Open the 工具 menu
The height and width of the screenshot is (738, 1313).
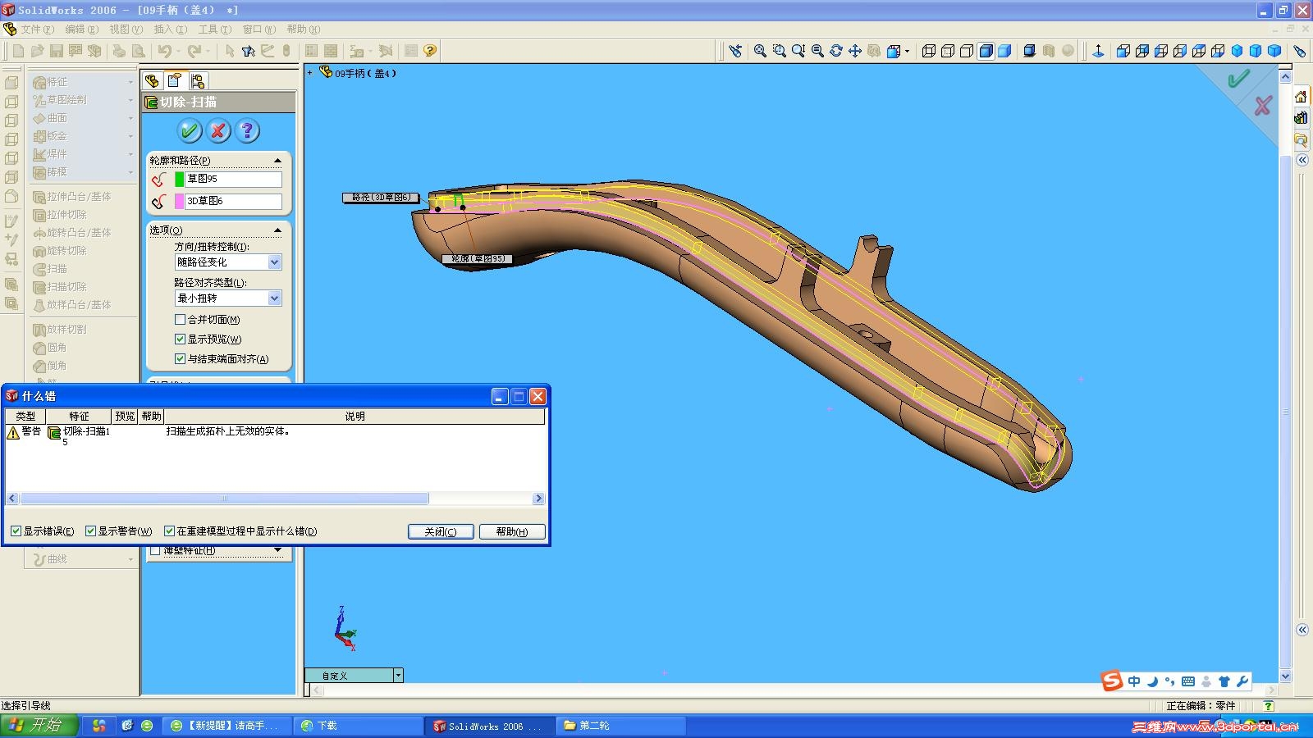tap(215, 30)
